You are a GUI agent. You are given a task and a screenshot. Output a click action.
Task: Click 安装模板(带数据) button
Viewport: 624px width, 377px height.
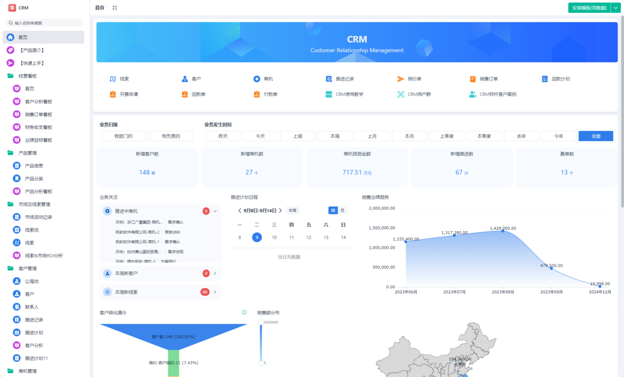tap(589, 8)
